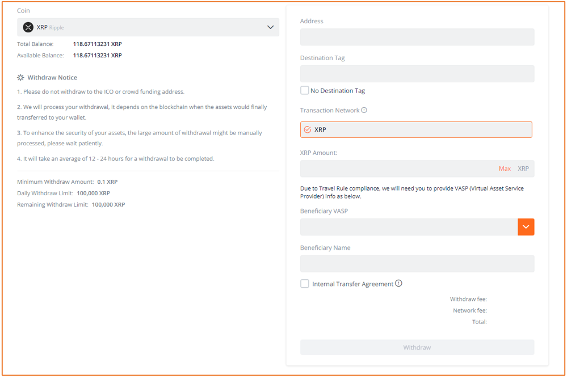This screenshot has height=378, width=567.
Task: Open the Beneficiary VASP orange dropdown arrow
Action: click(526, 227)
